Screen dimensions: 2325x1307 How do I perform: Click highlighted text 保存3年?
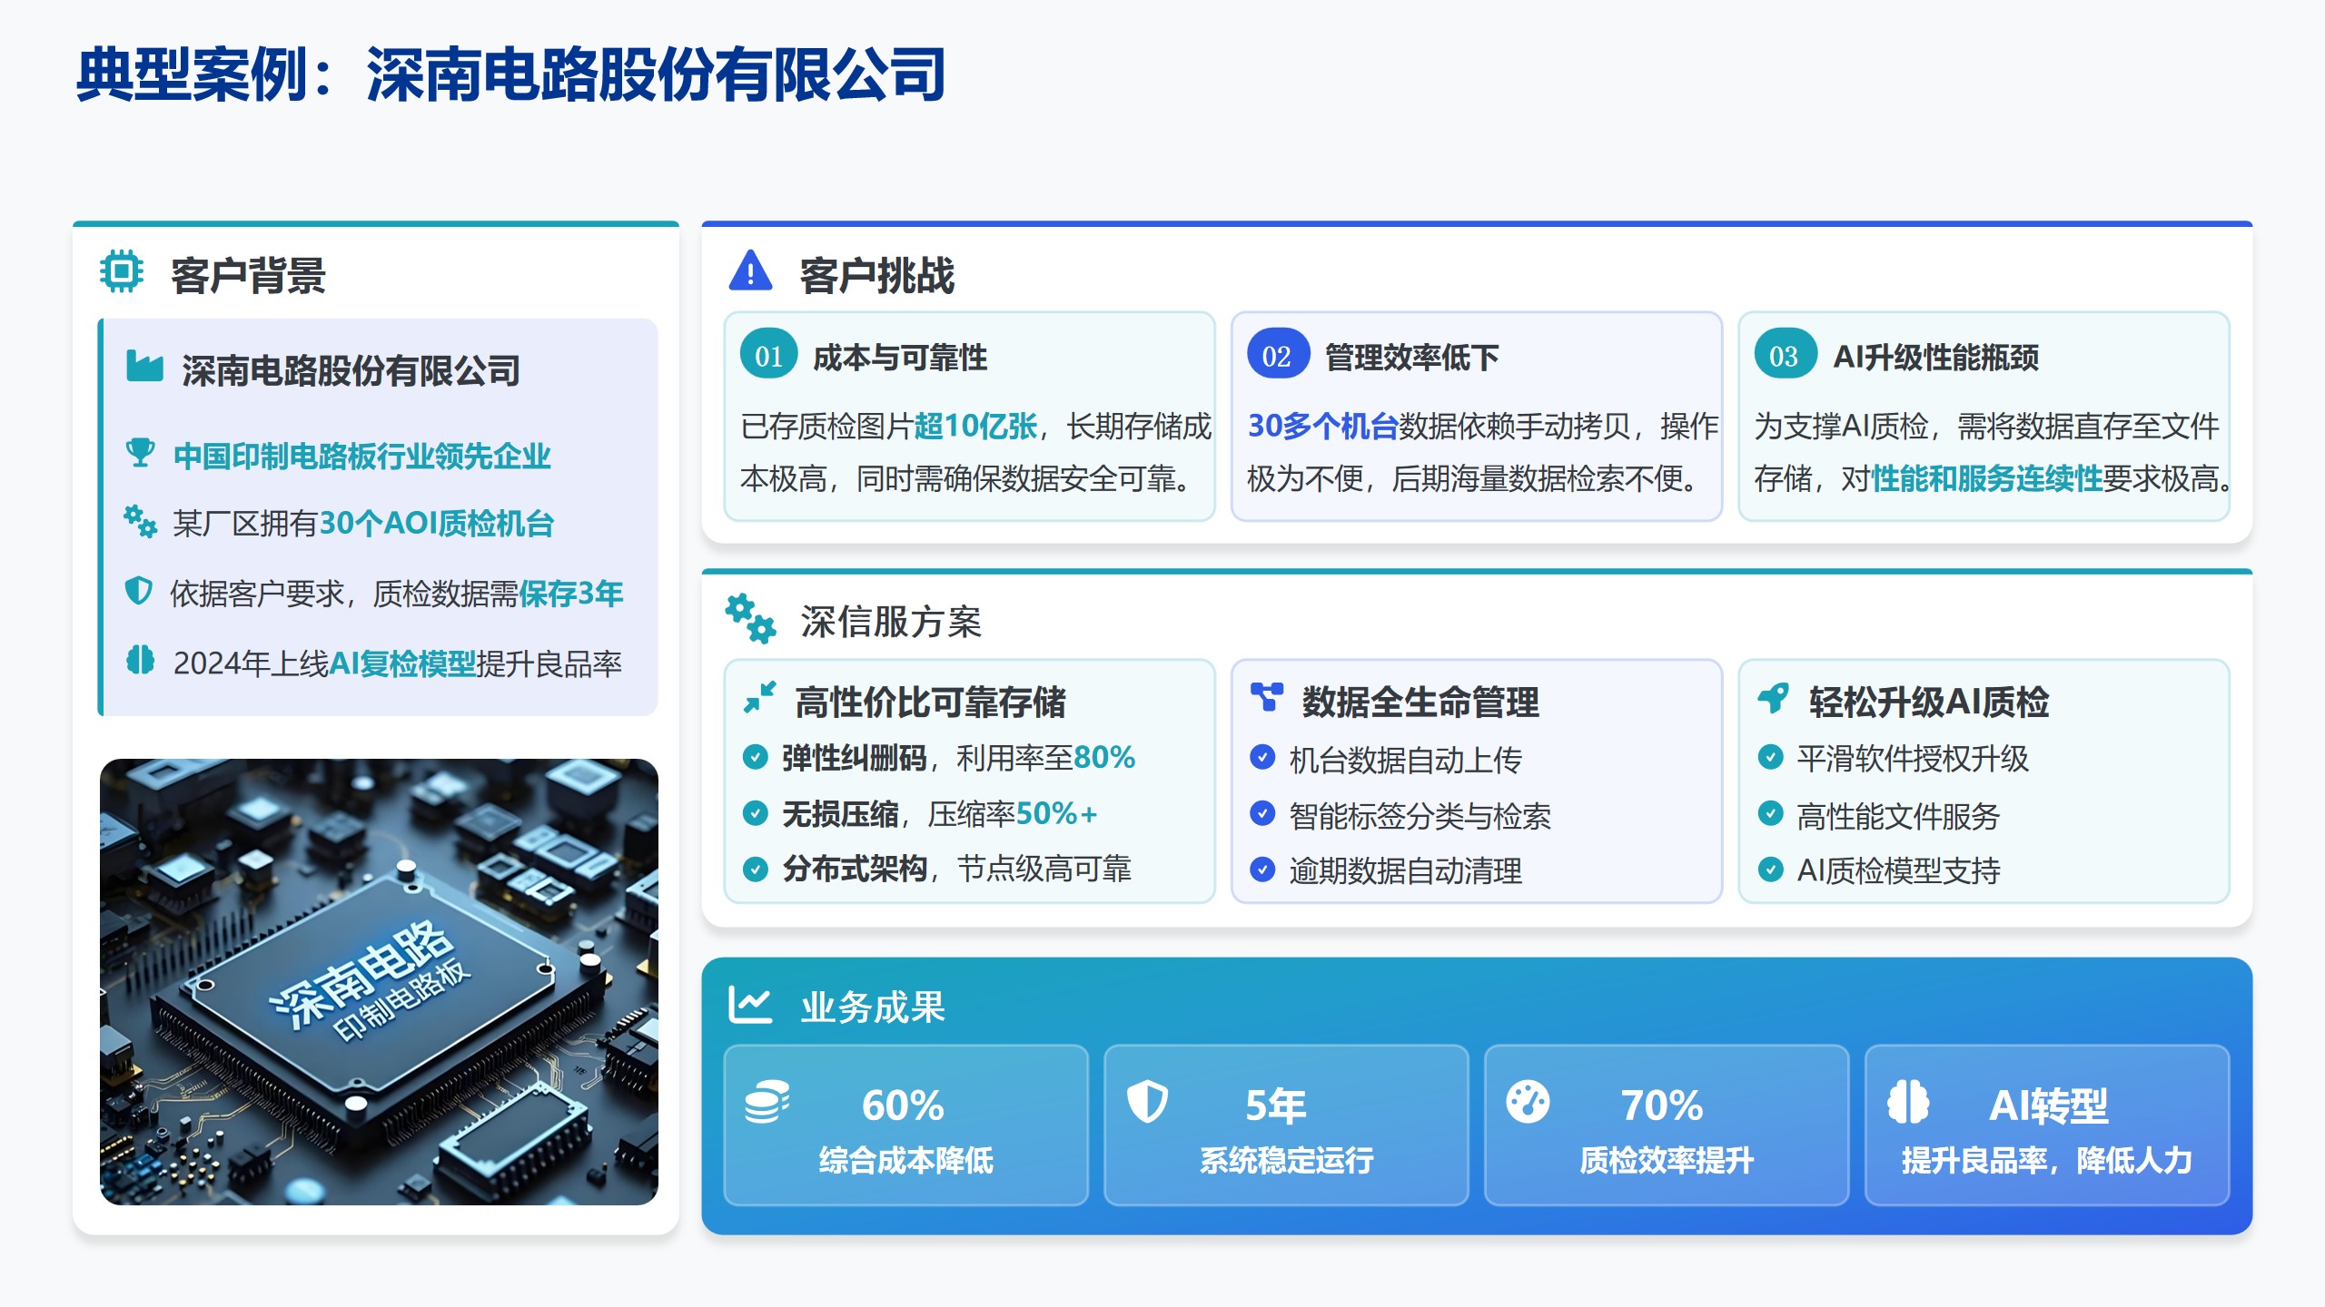(x=571, y=594)
